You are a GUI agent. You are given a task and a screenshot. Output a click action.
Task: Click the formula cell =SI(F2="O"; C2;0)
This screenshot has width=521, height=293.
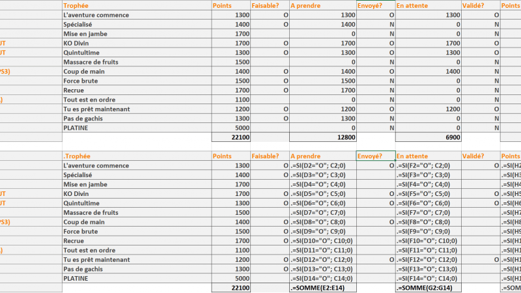click(x=429, y=165)
